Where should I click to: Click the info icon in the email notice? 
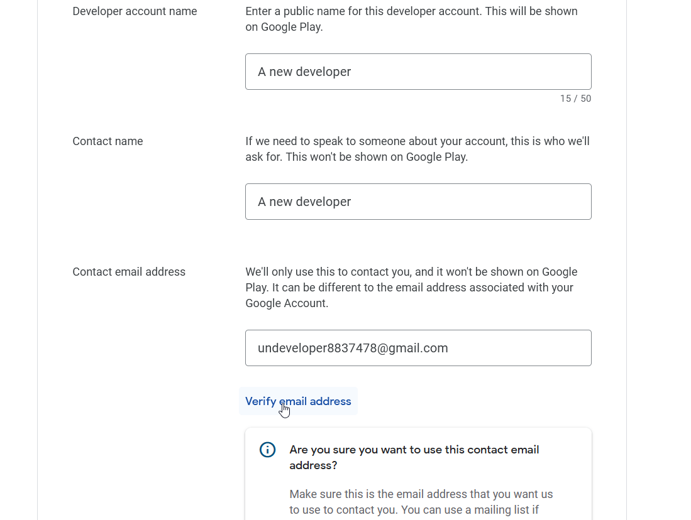point(268,450)
